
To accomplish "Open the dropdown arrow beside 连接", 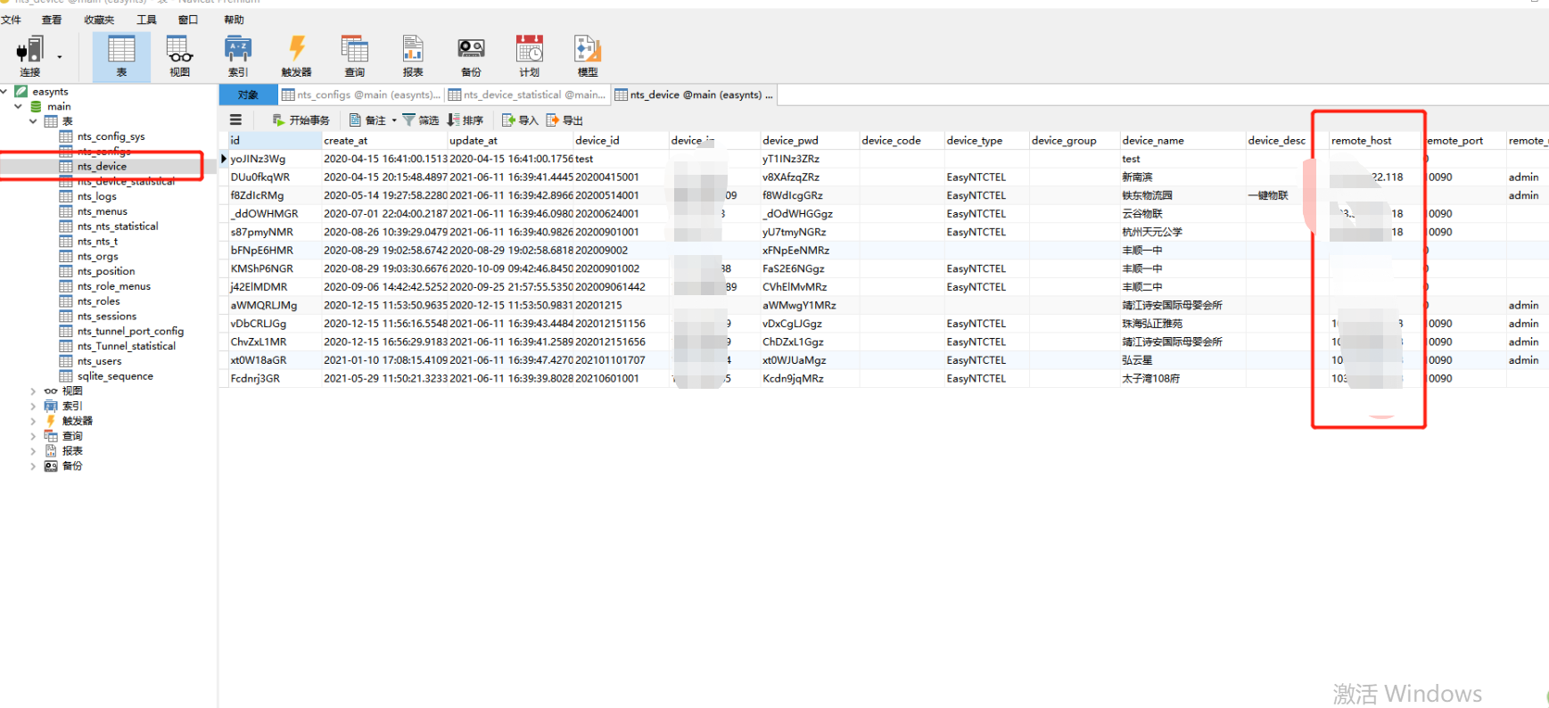I will pyautogui.click(x=60, y=57).
